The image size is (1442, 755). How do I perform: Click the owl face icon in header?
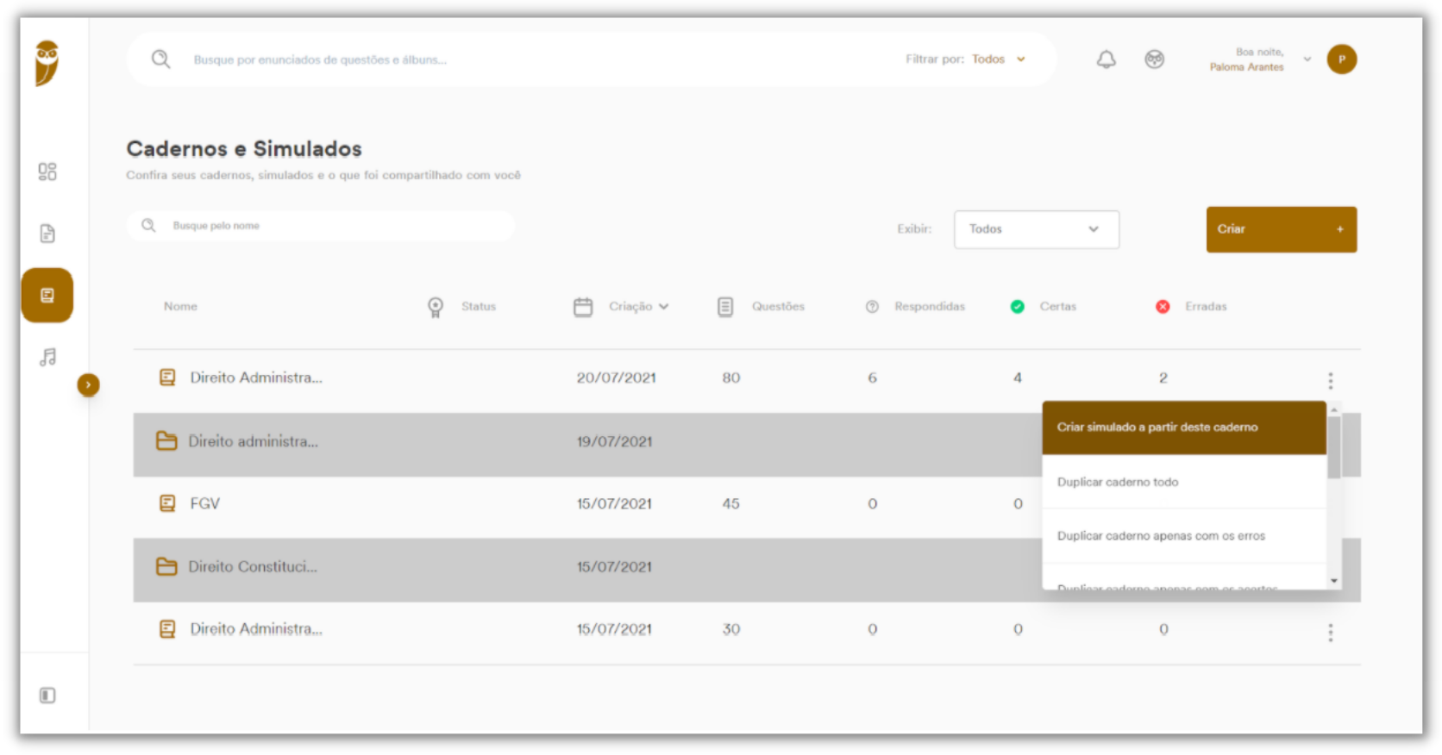(x=1154, y=59)
